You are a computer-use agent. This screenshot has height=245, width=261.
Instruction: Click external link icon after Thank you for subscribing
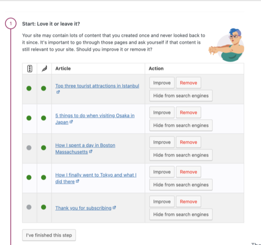click(114, 208)
